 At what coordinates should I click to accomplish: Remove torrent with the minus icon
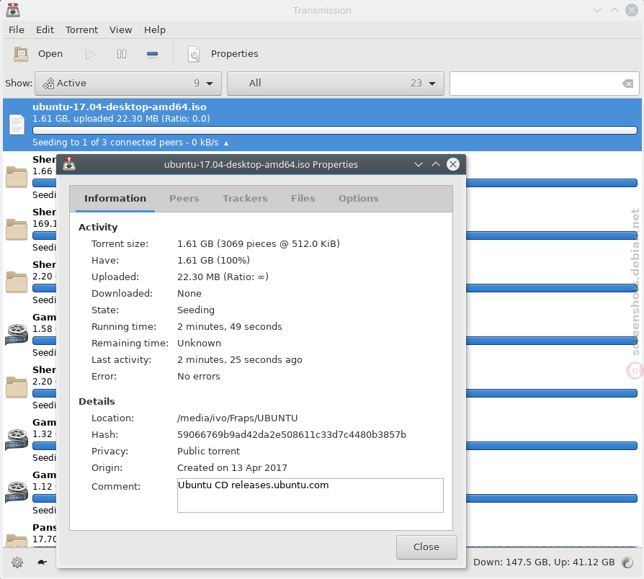coord(153,54)
